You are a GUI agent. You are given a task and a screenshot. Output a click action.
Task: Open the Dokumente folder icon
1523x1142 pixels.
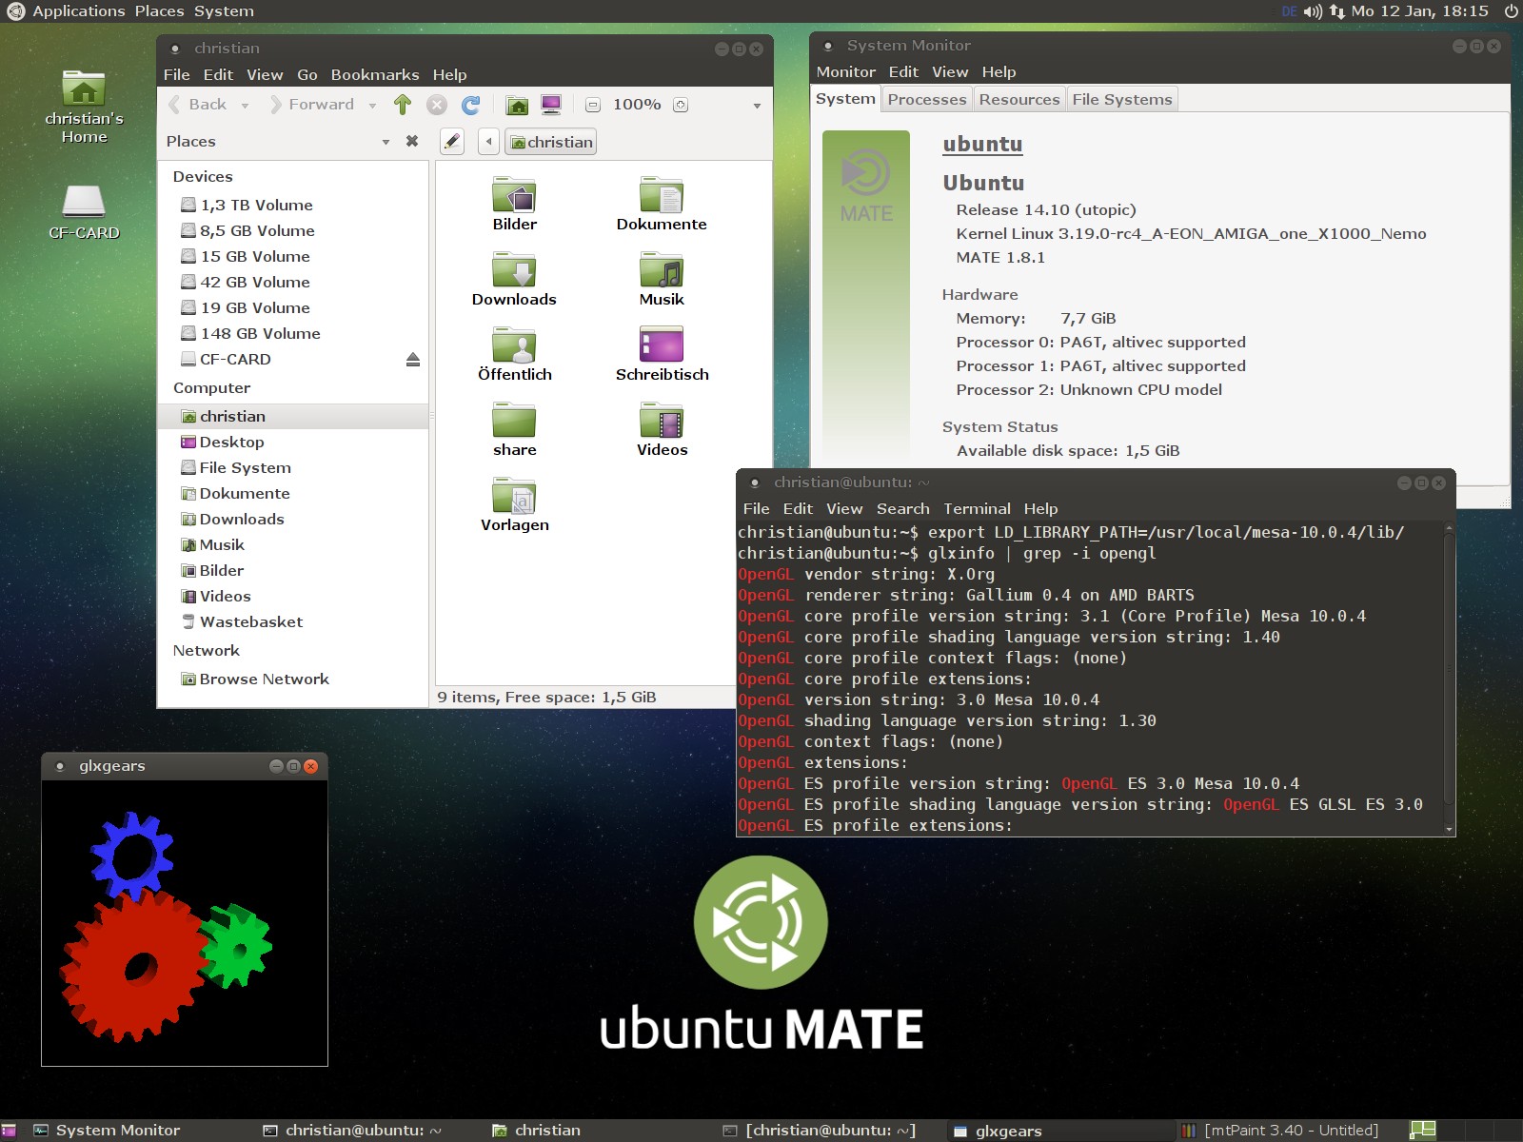[x=662, y=204]
